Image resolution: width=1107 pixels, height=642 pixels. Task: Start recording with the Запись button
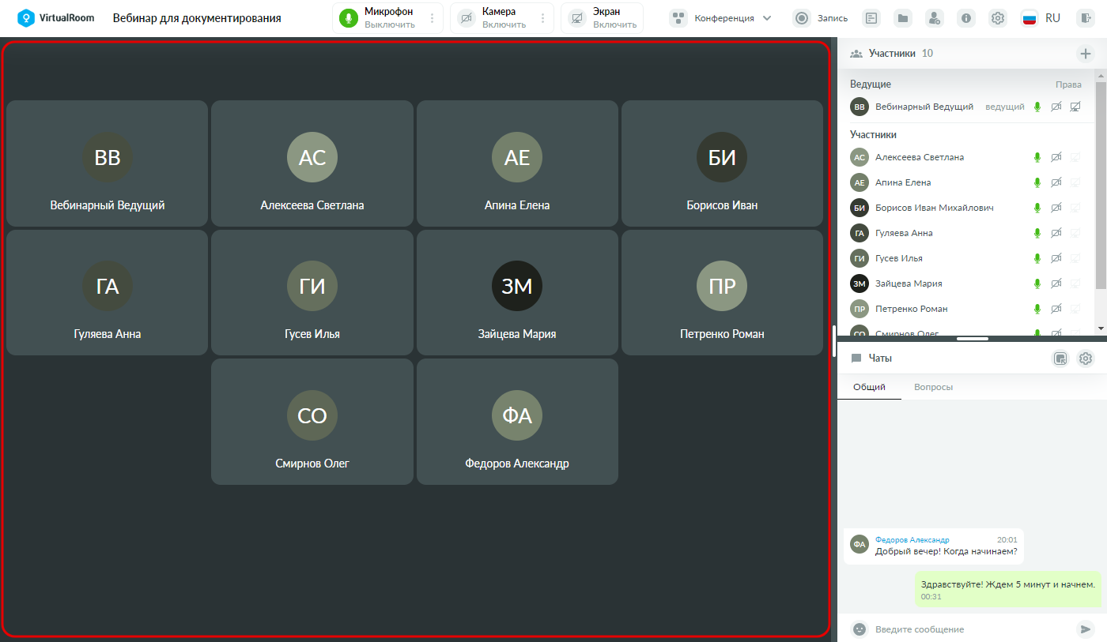[x=820, y=18]
